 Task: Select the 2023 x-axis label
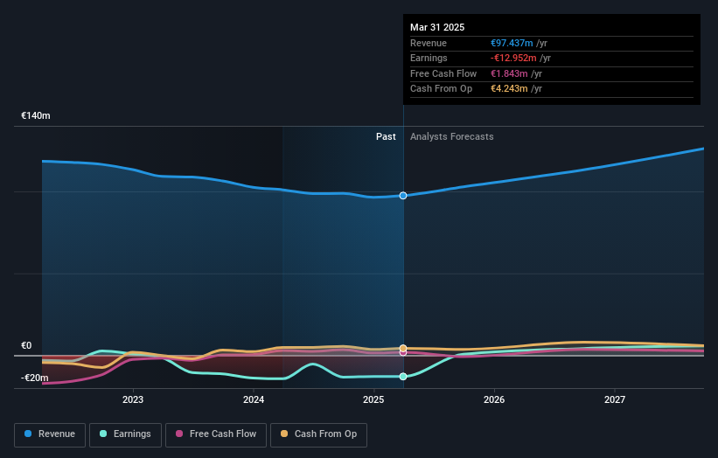133,399
